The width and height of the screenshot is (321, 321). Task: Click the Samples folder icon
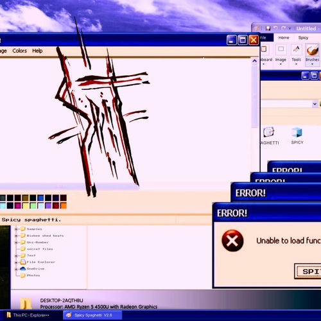pos(23,229)
